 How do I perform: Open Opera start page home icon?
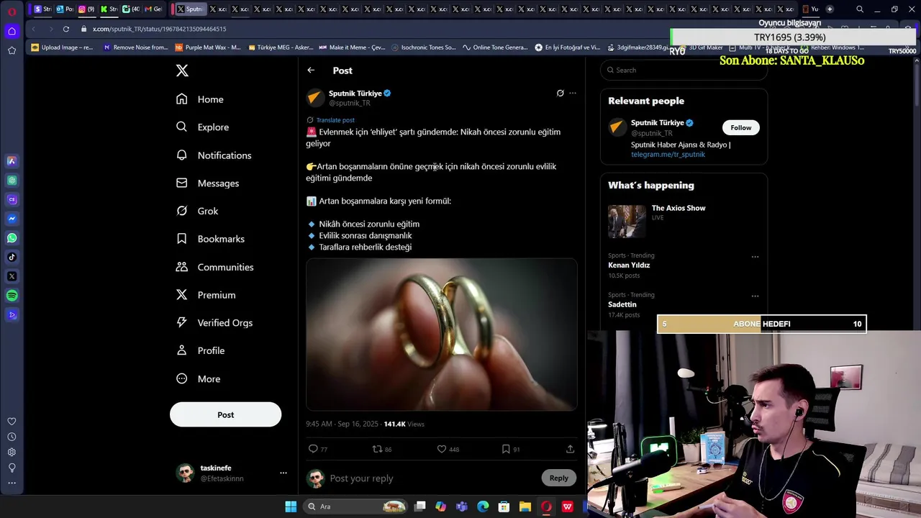click(12, 31)
